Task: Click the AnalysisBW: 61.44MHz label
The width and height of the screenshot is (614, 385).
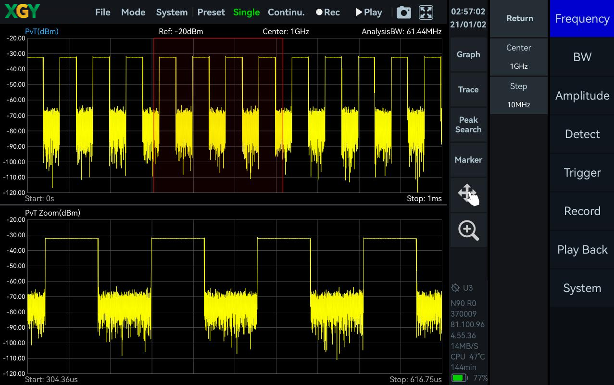Action: (401, 32)
